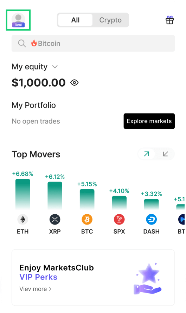Image resolution: width=186 pixels, height=313 pixels.
Task: Expand the My equity dropdown chevron
Action: click(55, 67)
